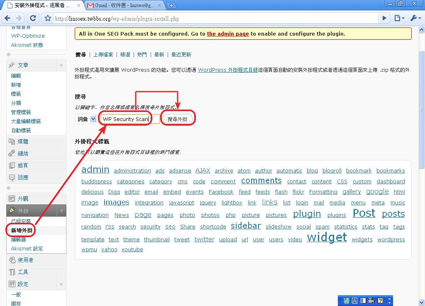Click the sidebar tag

pos(246,226)
